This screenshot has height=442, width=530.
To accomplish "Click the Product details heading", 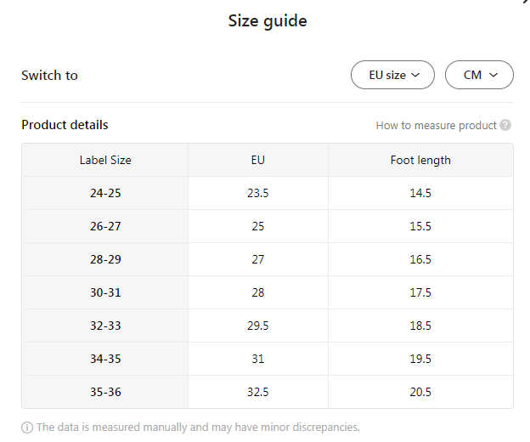I will 65,125.
